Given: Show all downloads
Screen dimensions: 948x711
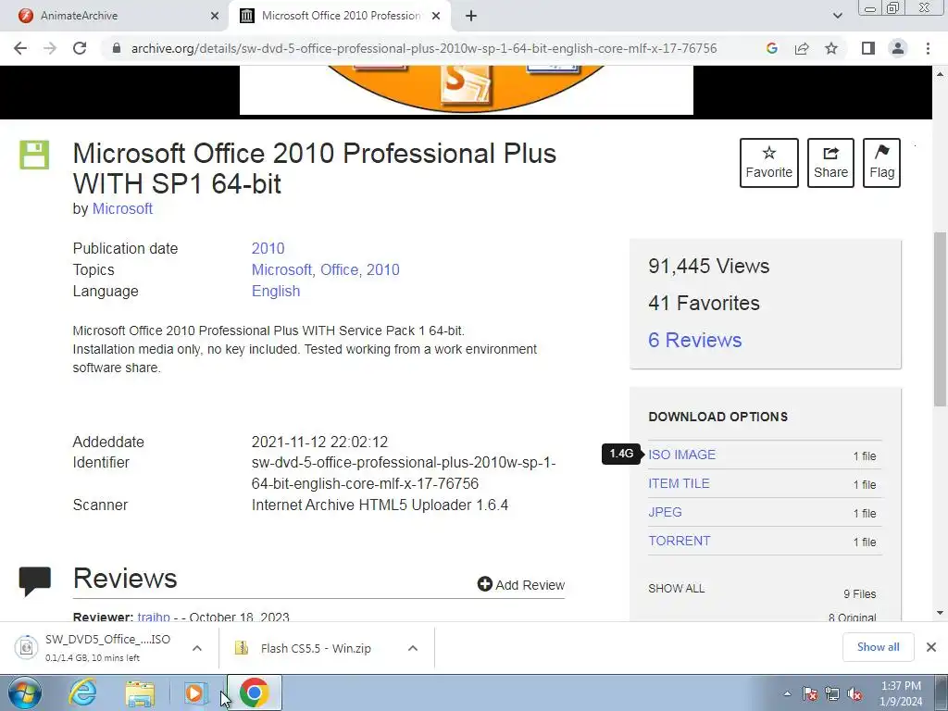Looking at the screenshot, I should coord(878,647).
